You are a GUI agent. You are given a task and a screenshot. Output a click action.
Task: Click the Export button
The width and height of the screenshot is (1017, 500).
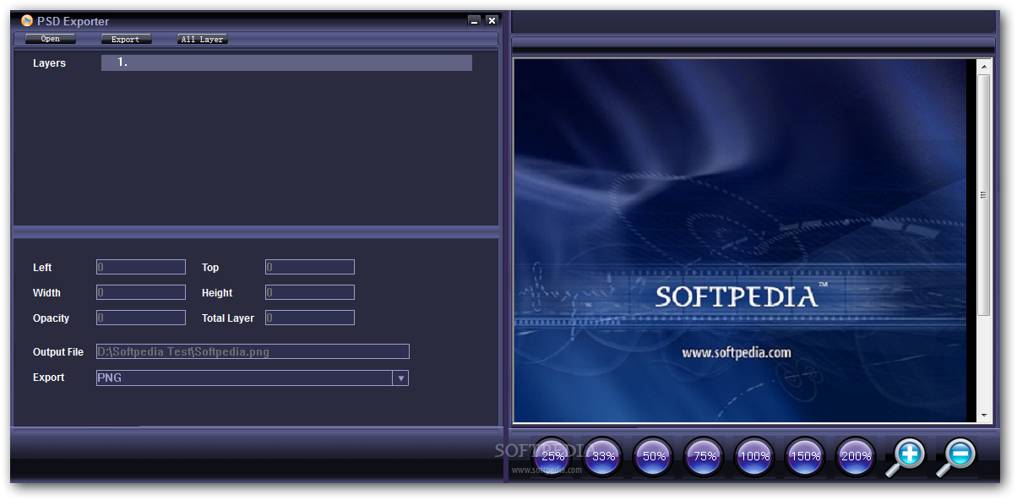(x=126, y=39)
